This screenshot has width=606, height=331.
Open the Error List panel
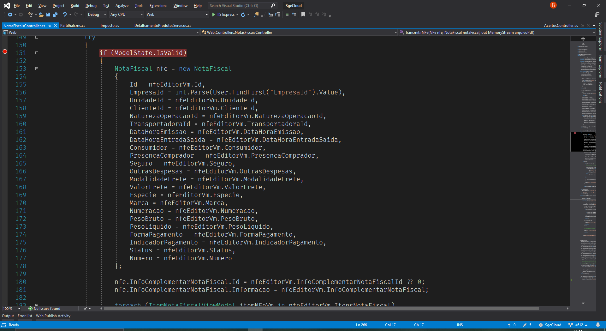(25, 316)
